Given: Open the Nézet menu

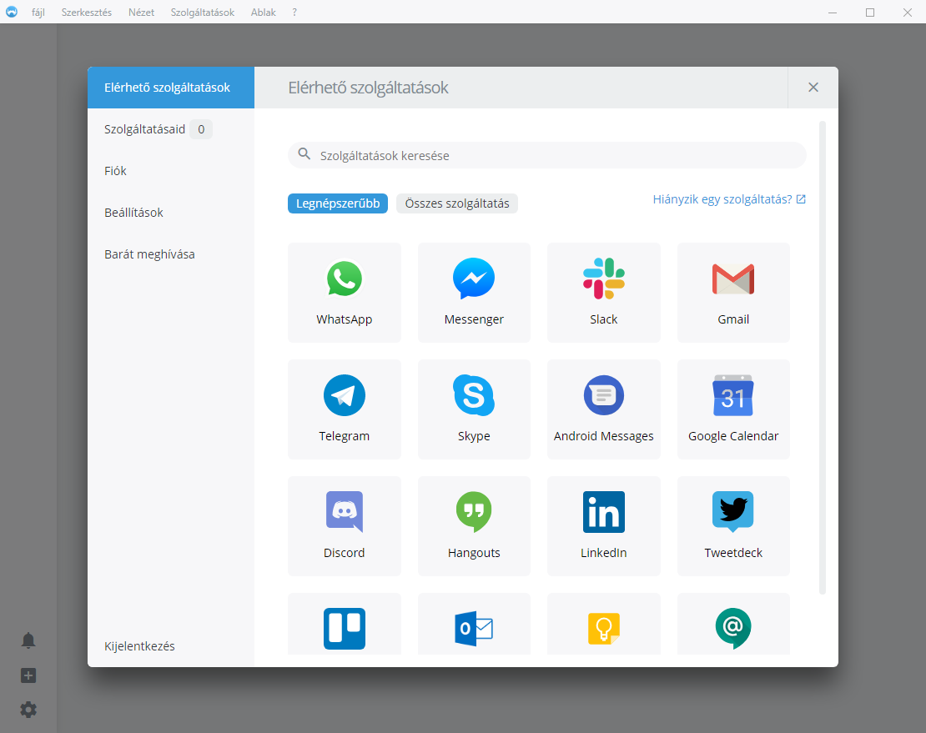Looking at the screenshot, I should 141,13.
